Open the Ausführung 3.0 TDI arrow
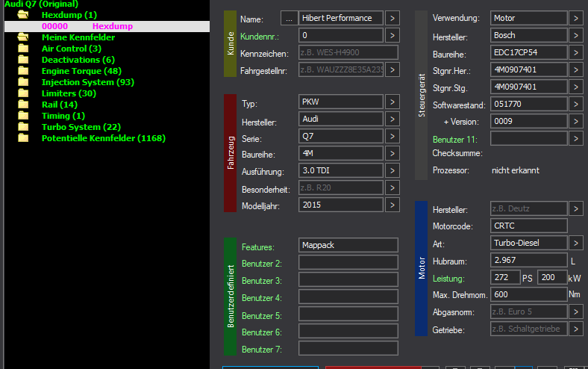The height and width of the screenshot is (369, 588). coord(392,170)
